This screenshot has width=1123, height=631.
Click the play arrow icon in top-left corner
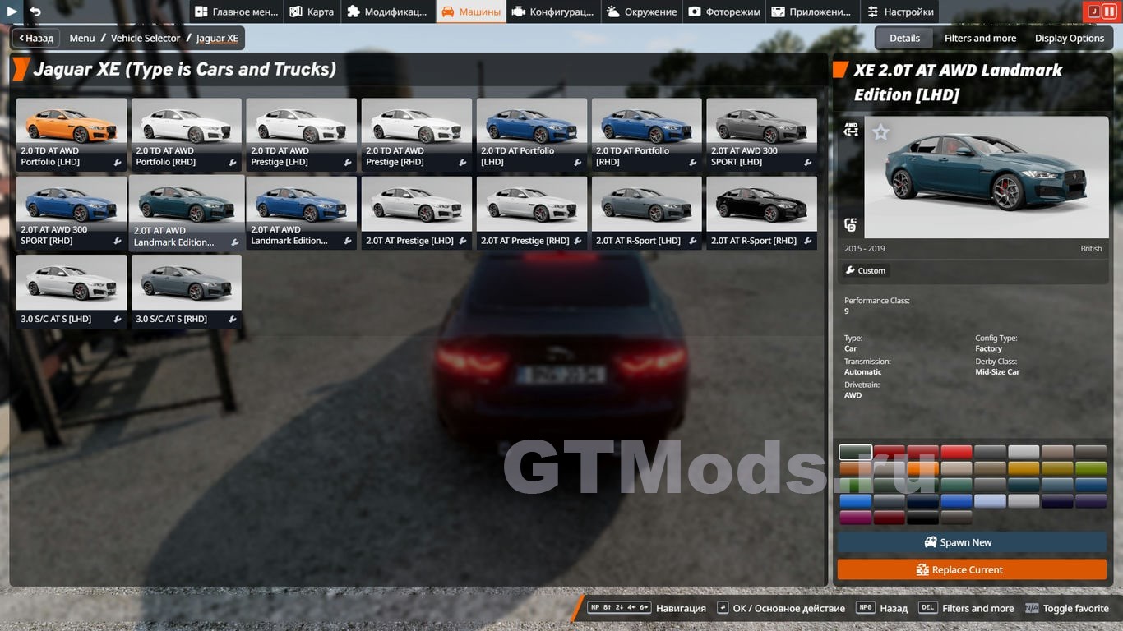tap(12, 12)
